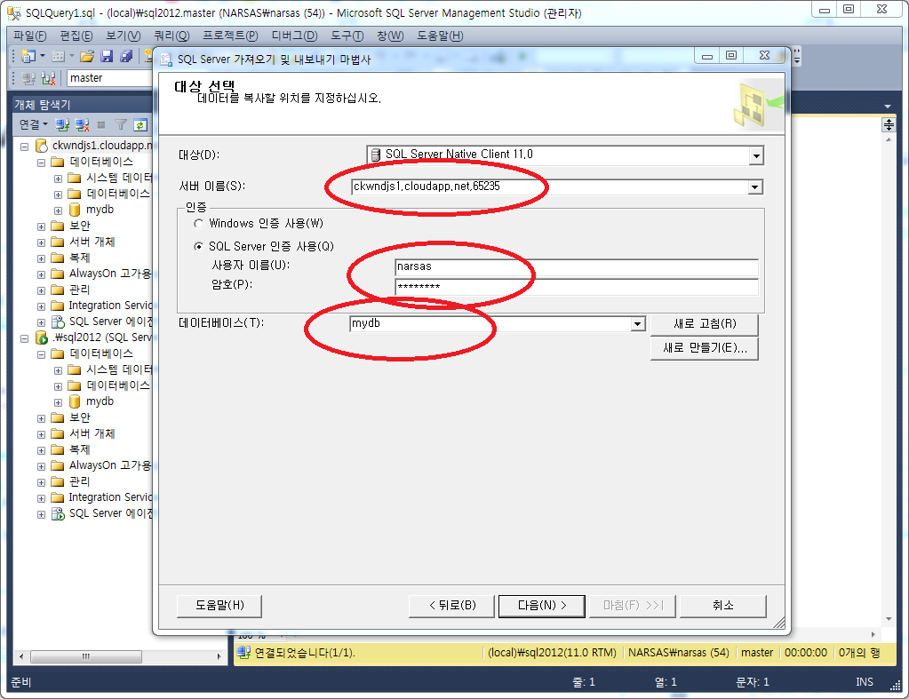
Task: Click the down arrow of the right vertical scrollbar
Action: (x=889, y=620)
